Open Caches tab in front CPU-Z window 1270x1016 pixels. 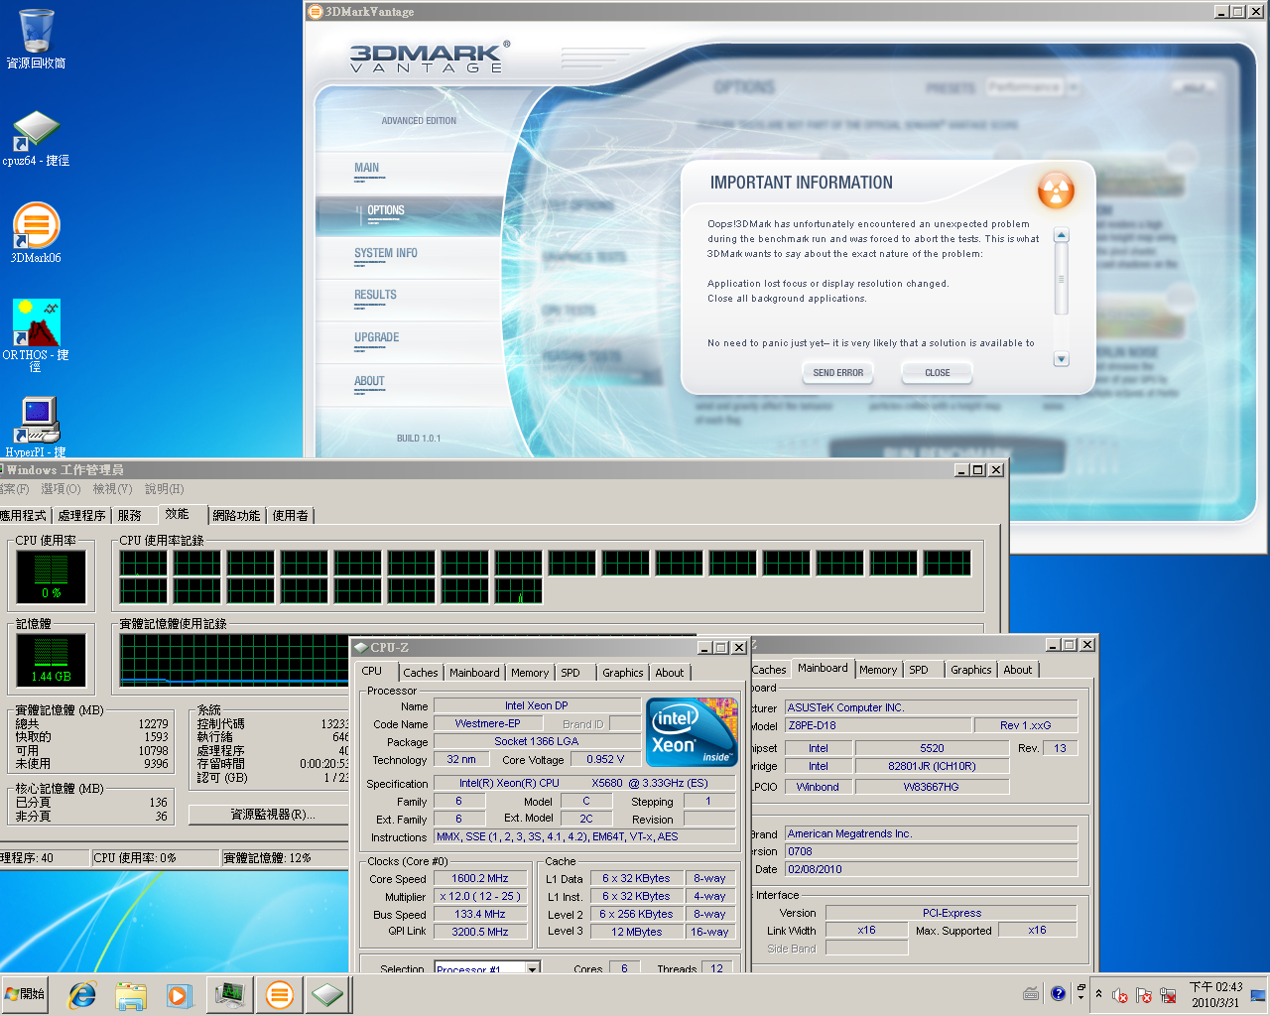tap(421, 673)
